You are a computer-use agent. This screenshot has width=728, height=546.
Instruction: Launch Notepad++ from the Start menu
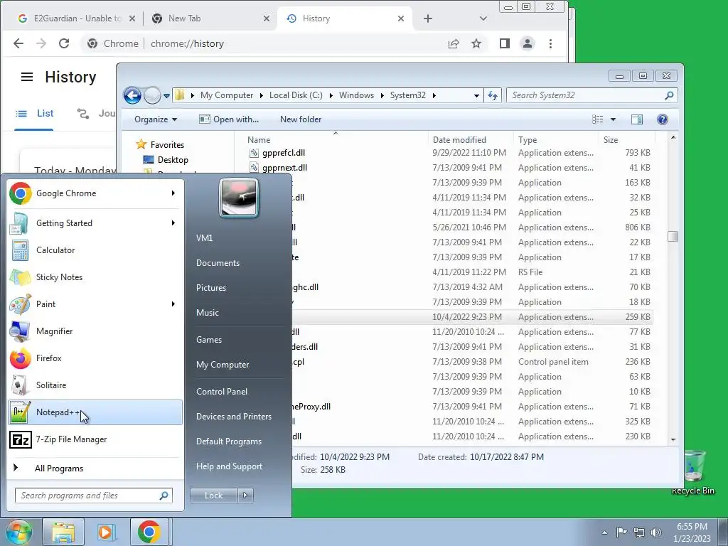[95, 412]
